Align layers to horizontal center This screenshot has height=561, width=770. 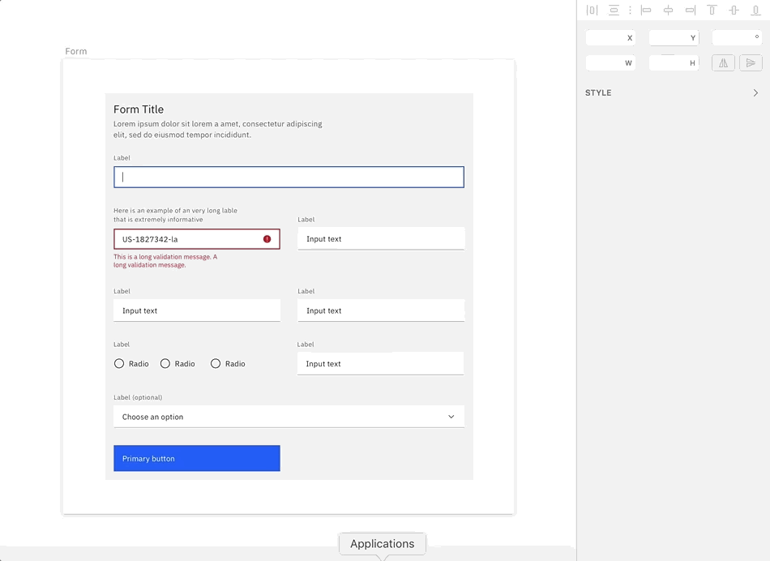(668, 11)
